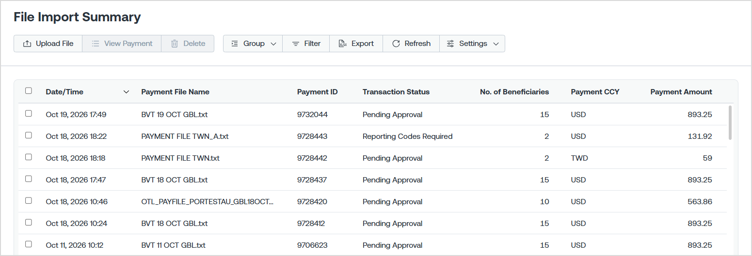Open the Filter panel

coord(306,44)
